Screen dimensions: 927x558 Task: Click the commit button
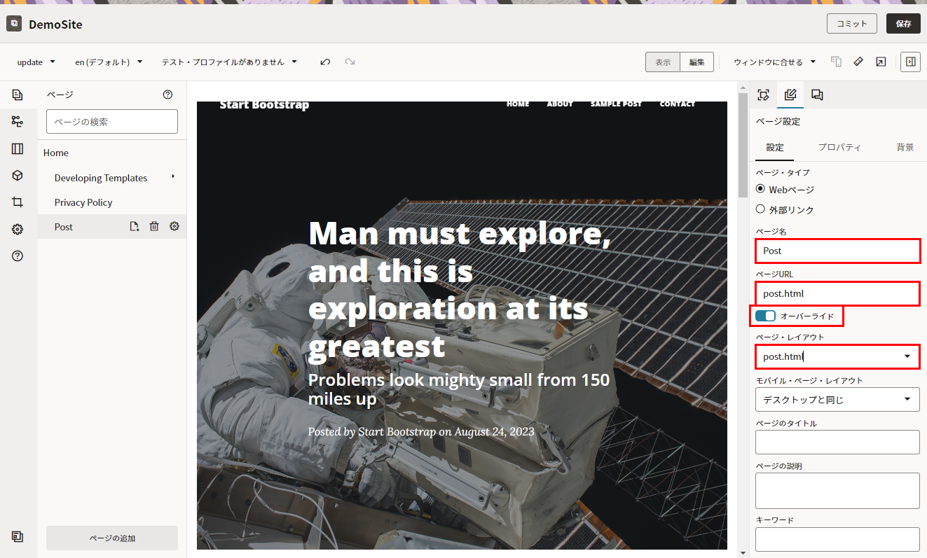[x=852, y=23]
